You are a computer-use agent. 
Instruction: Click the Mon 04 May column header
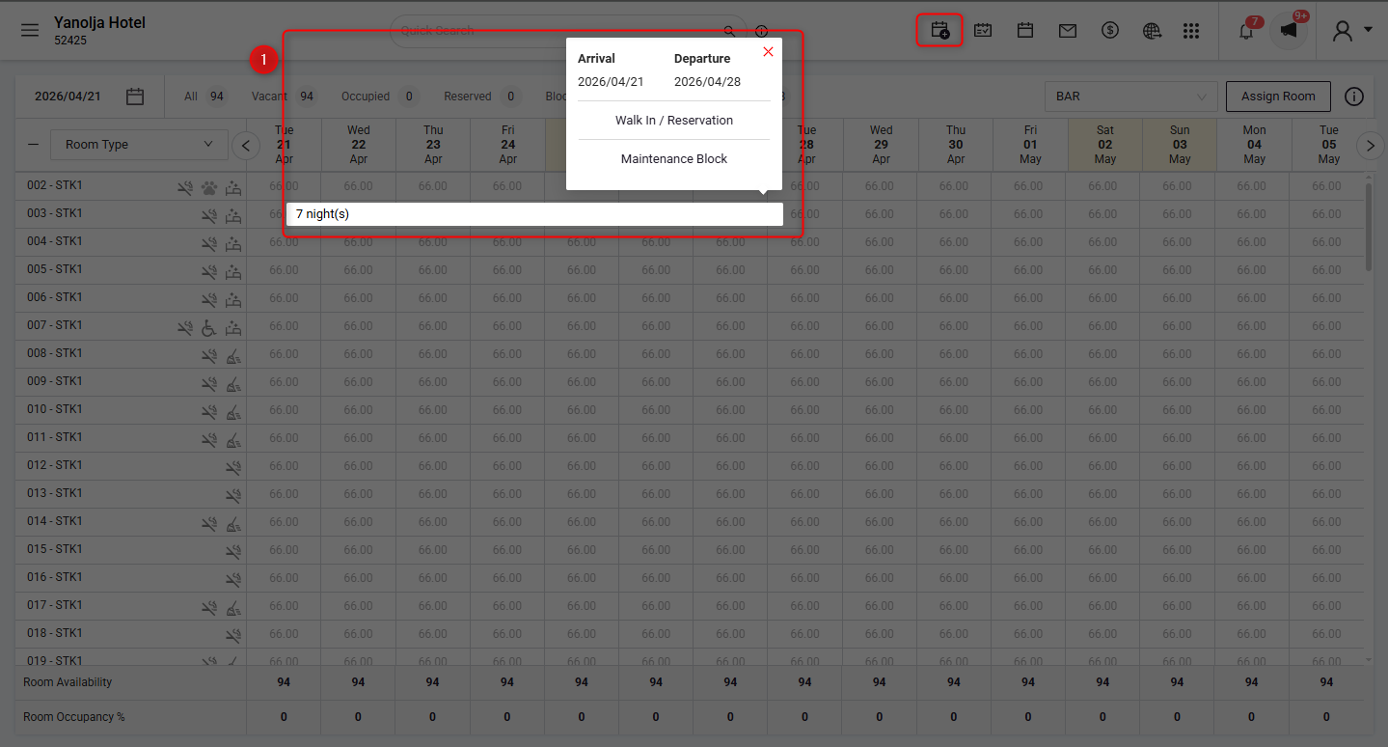click(1254, 145)
